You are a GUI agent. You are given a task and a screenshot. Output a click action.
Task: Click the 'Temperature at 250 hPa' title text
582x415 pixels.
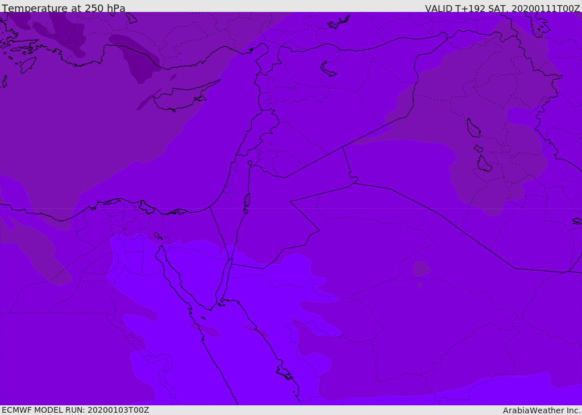coord(64,8)
